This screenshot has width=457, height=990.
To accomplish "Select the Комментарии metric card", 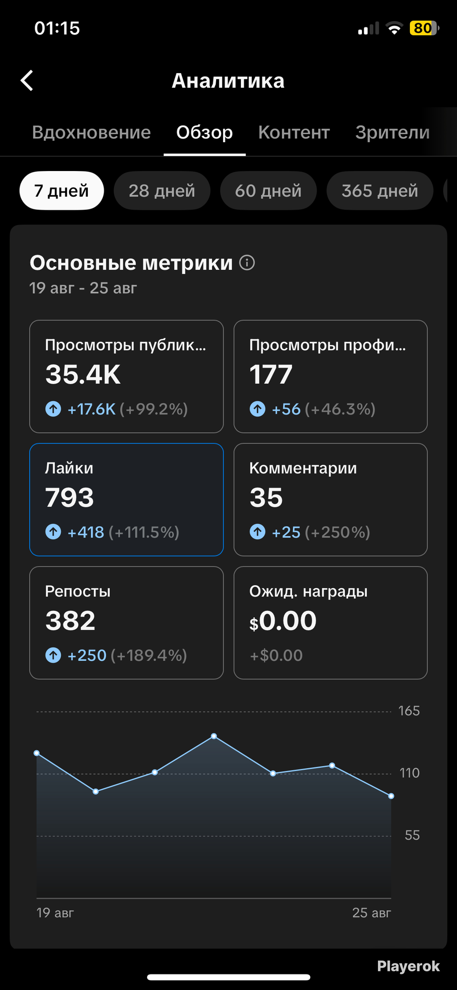I will coord(330,500).
